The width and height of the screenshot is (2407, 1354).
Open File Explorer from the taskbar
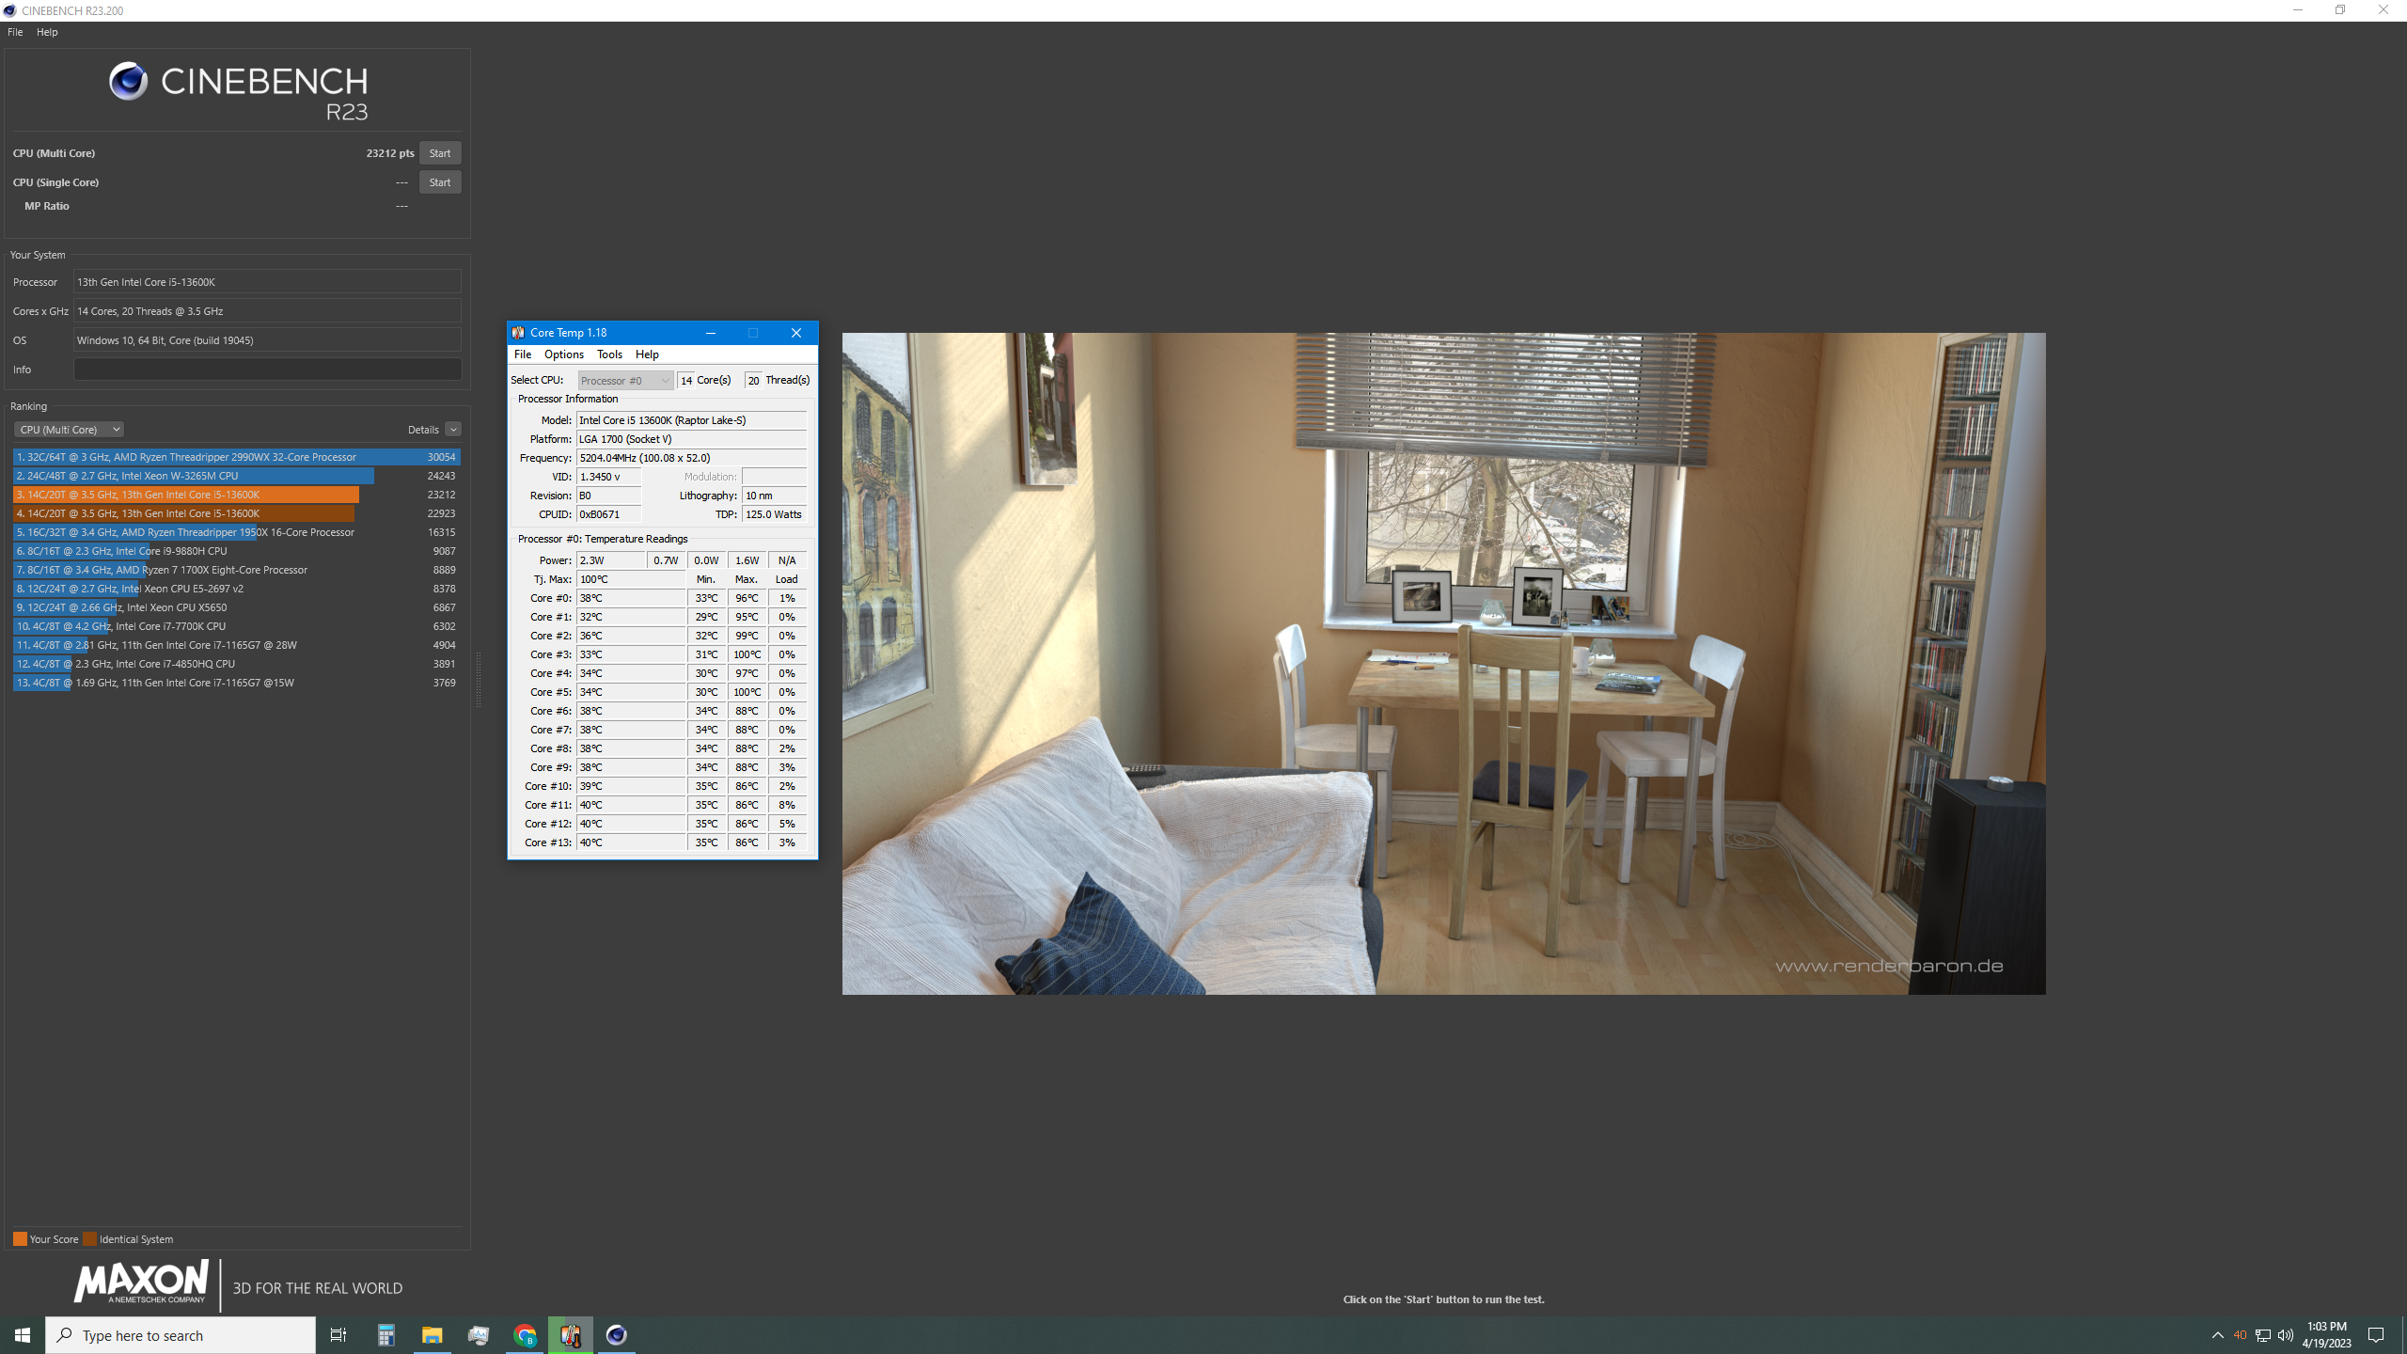coord(432,1335)
